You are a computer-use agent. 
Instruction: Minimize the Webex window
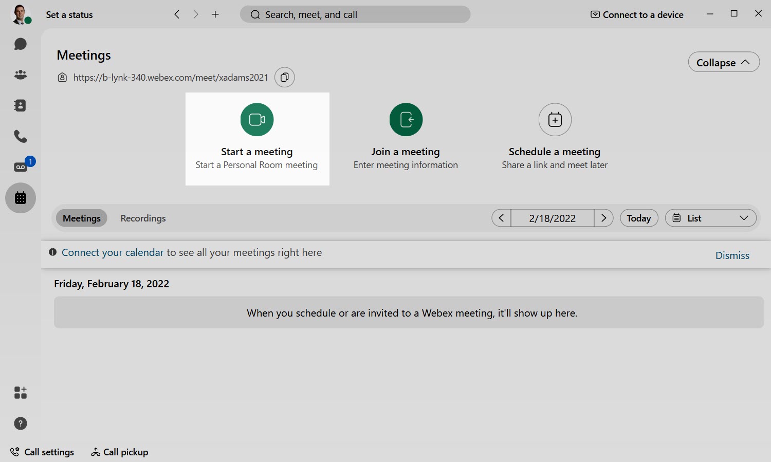coord(710,14)
